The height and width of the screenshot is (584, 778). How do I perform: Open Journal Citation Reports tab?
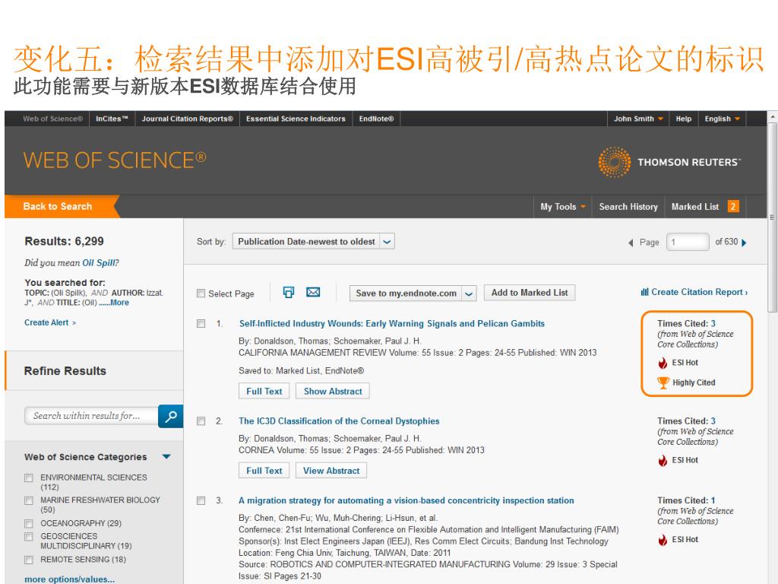187,119
